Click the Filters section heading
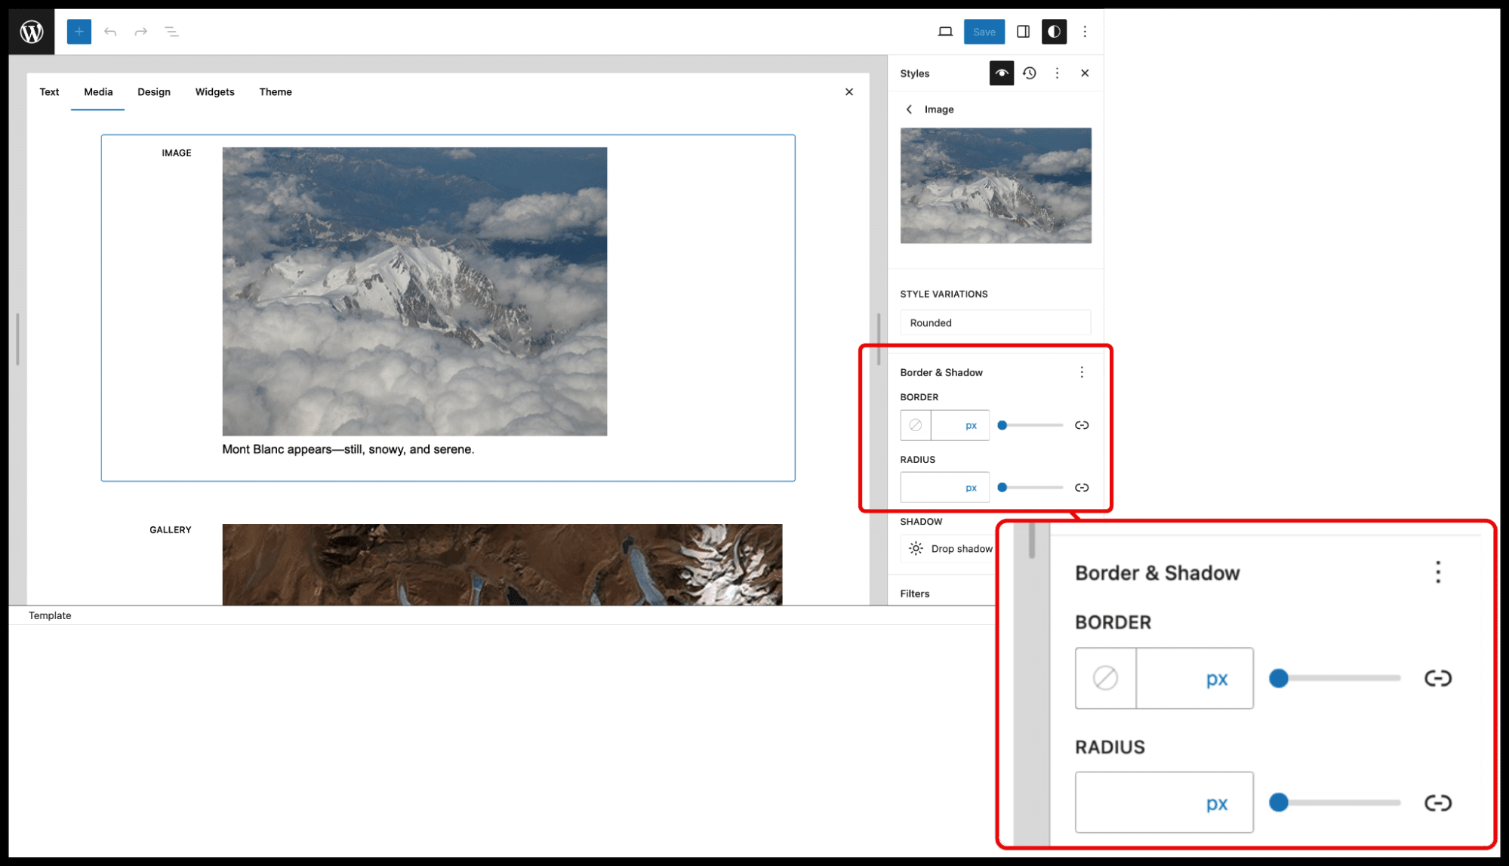Screen dimensions: 1509x866 (x=915, y=593)
